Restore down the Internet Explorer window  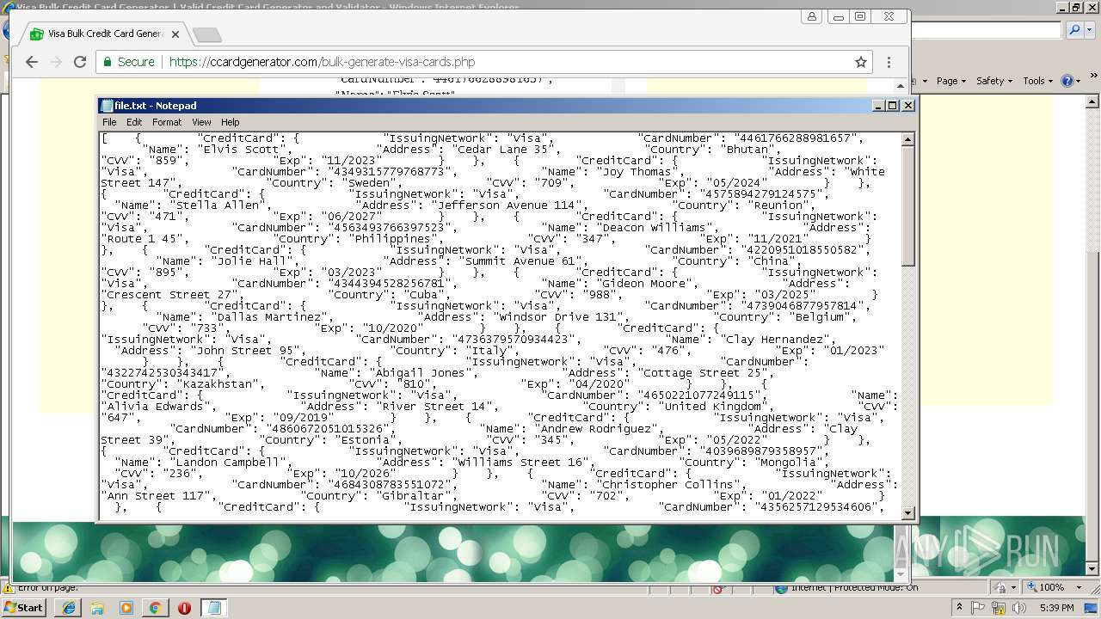(1074, 7)
